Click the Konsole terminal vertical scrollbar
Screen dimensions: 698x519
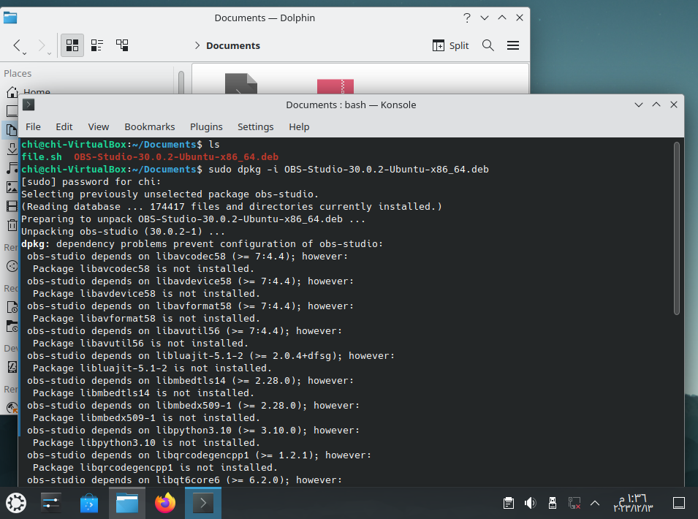pos(677,228)
